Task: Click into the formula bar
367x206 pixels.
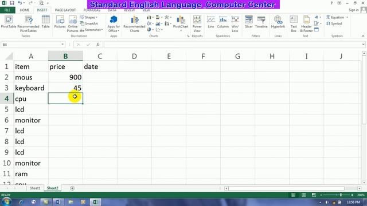Action: [x=233, y=45]
